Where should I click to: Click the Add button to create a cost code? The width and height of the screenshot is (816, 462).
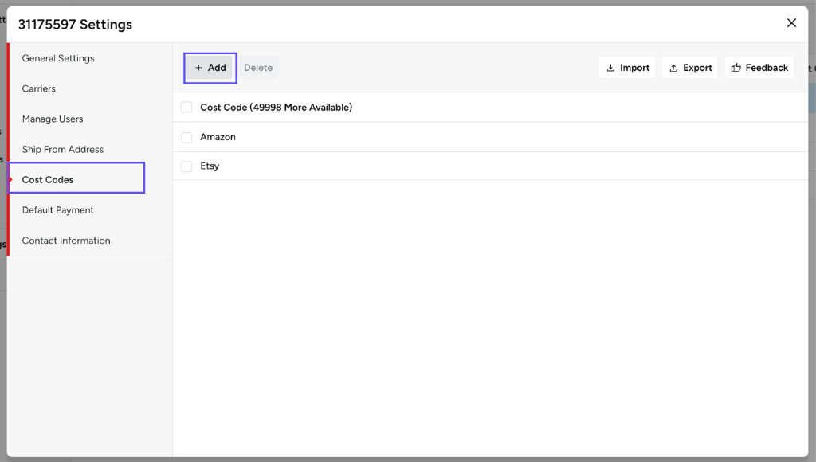coord(210,67)
